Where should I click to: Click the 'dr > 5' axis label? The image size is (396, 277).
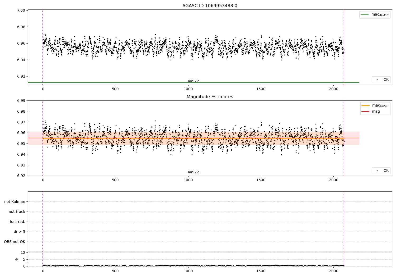coord(20,232)
